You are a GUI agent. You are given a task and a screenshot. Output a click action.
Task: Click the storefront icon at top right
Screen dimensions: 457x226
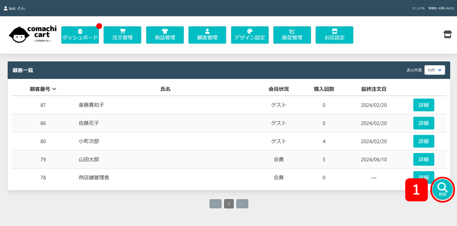[x=448, y=35]
